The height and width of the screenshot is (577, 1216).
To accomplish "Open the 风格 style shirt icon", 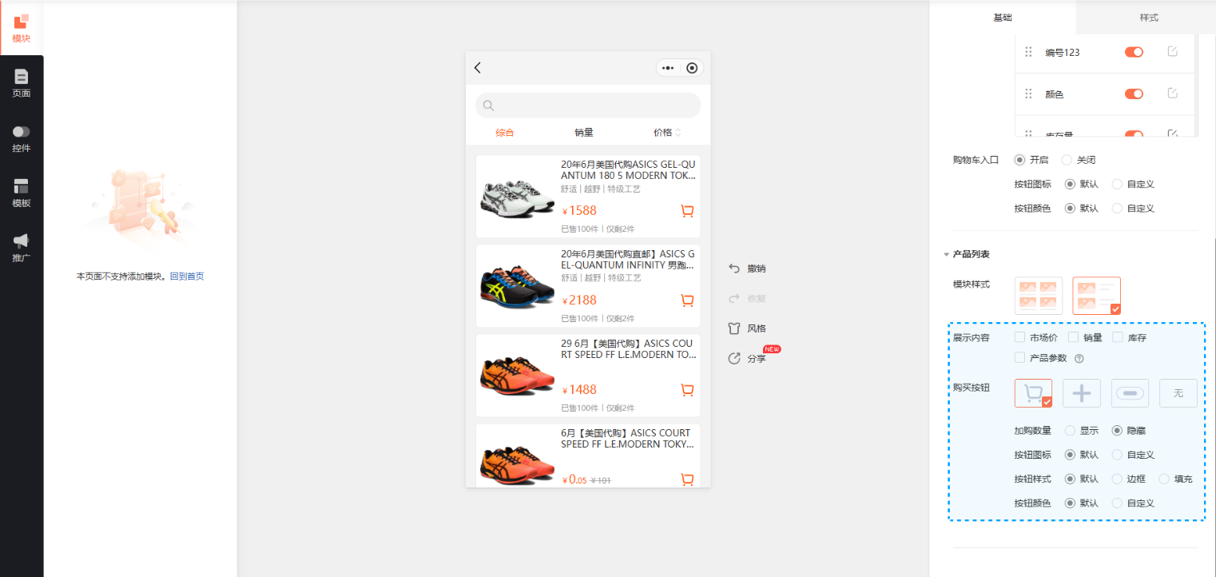I will (734, 328).
